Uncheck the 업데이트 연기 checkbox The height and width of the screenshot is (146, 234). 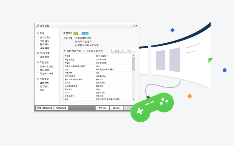76,37
